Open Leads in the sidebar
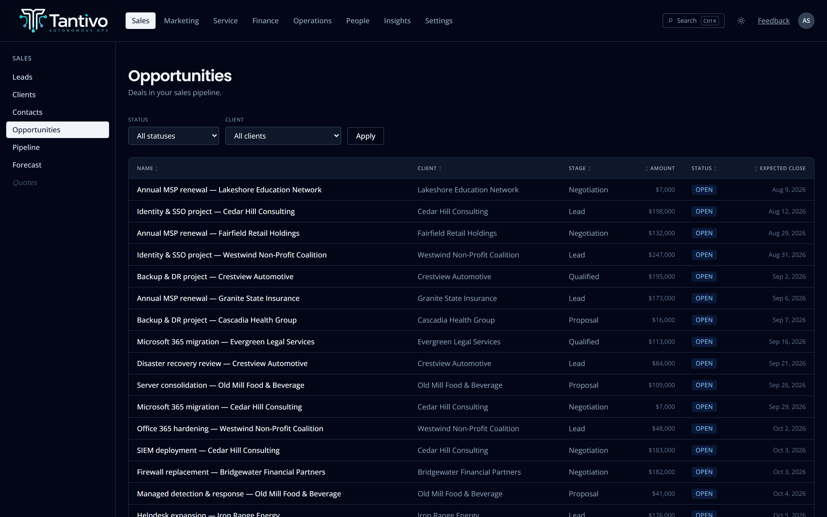This screenshot has height=517, width=827. click(57, 77)
